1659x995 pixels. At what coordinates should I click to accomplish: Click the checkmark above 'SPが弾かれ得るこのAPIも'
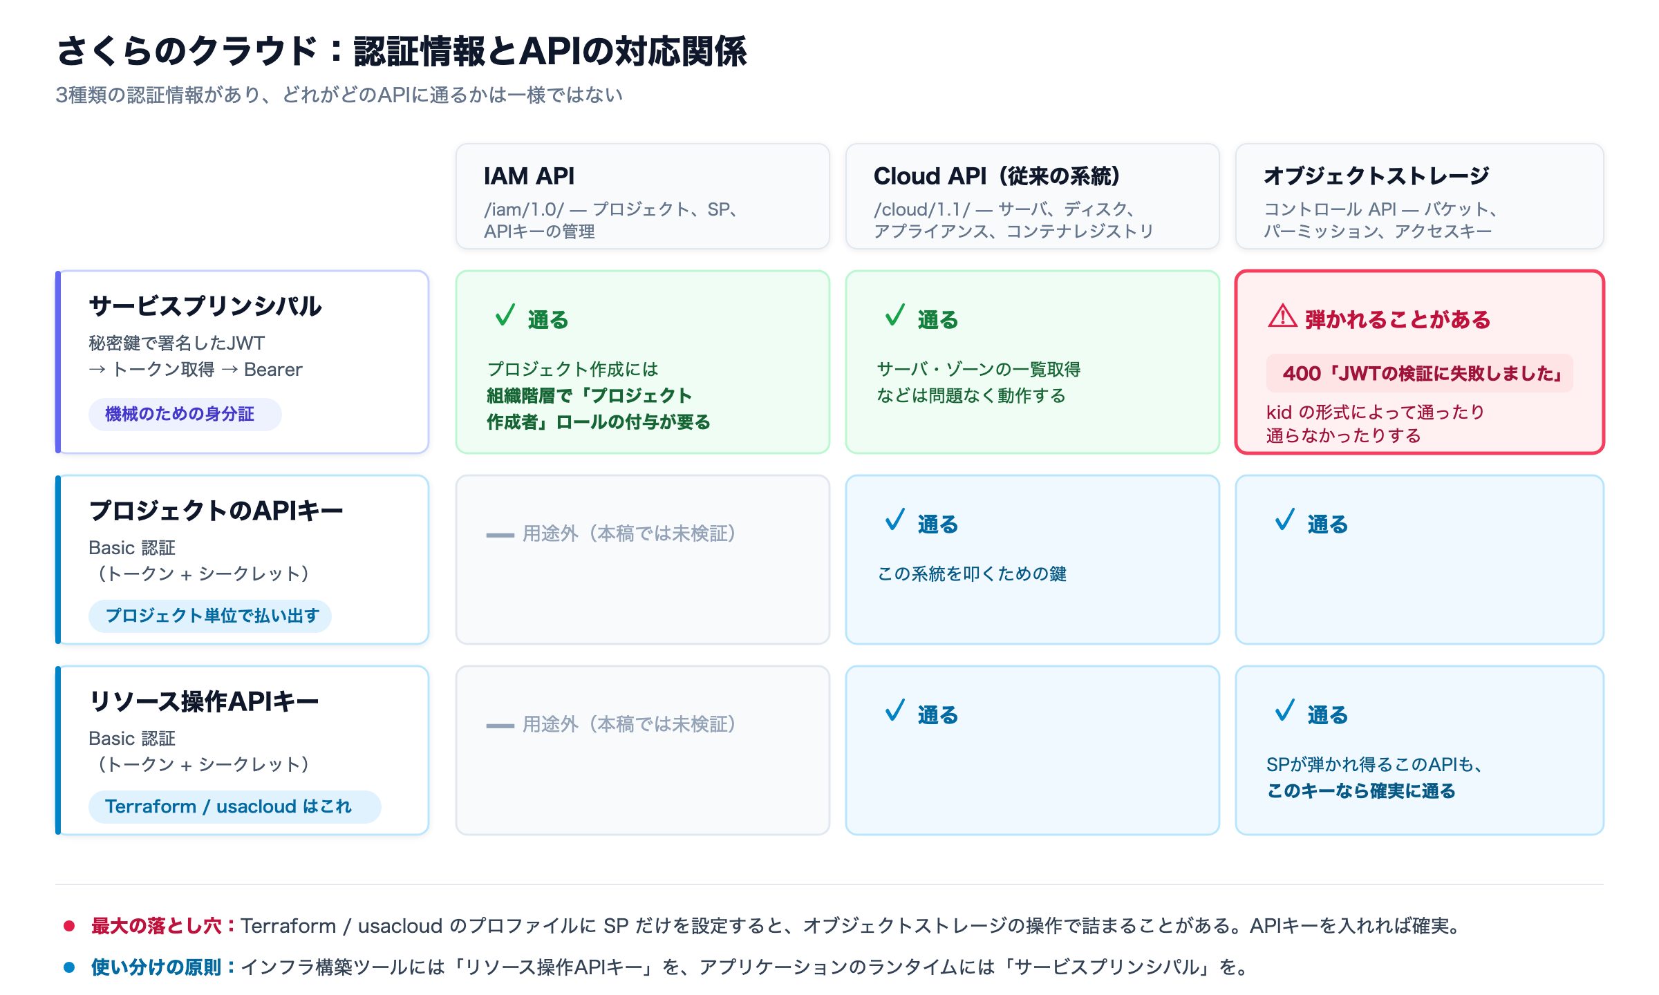tap(1284, 710)
